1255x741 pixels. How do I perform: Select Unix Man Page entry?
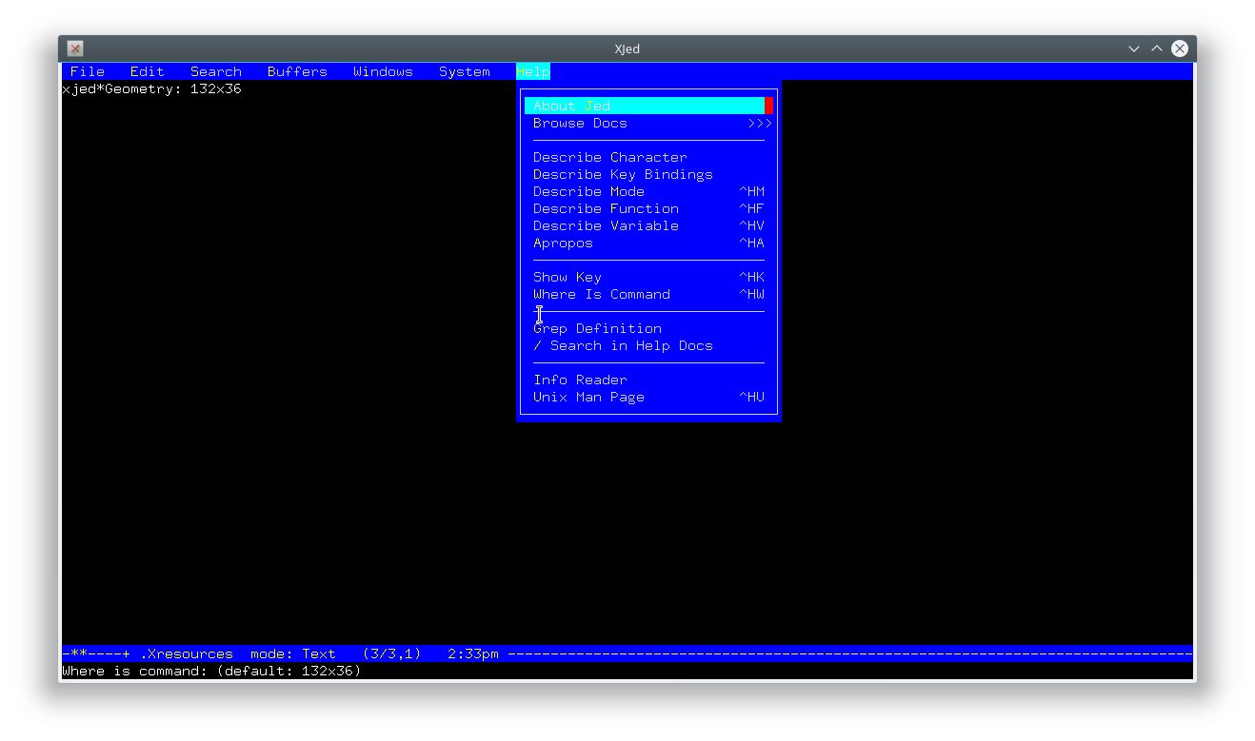588,397
